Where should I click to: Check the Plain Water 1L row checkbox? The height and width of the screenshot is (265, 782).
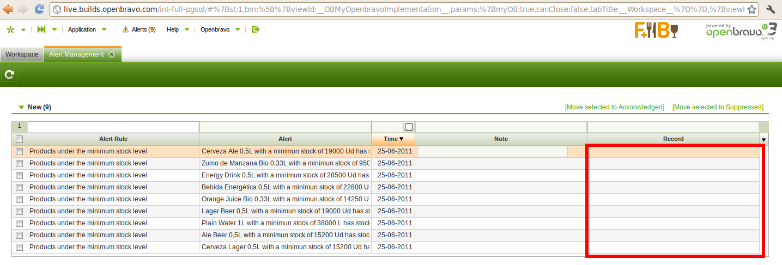coord(19,223)
